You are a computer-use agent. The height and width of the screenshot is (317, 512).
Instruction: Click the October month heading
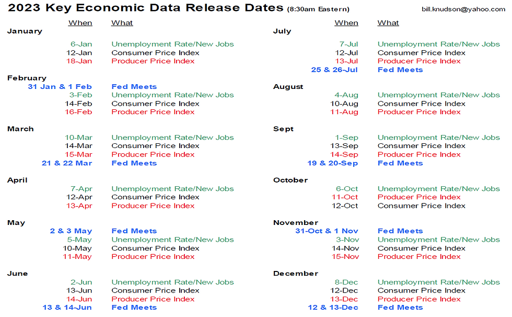290,180
